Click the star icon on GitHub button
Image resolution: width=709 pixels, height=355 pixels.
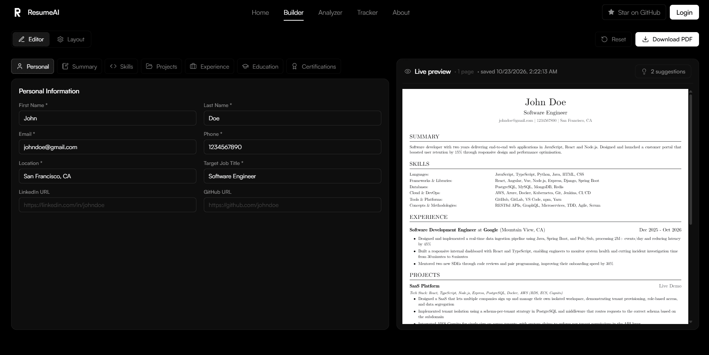point(611,12)
